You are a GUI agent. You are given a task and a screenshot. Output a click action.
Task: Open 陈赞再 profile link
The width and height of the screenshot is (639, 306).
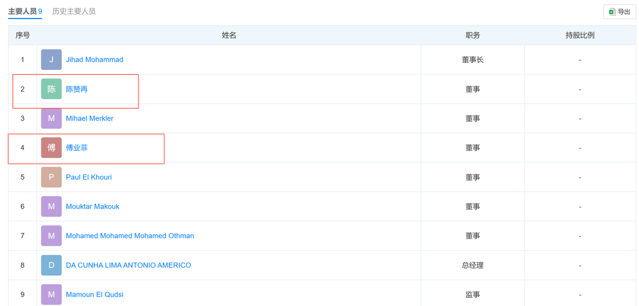(x=77, y=89)
